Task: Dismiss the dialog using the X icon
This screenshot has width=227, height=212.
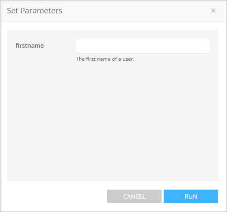Action: 213,11
